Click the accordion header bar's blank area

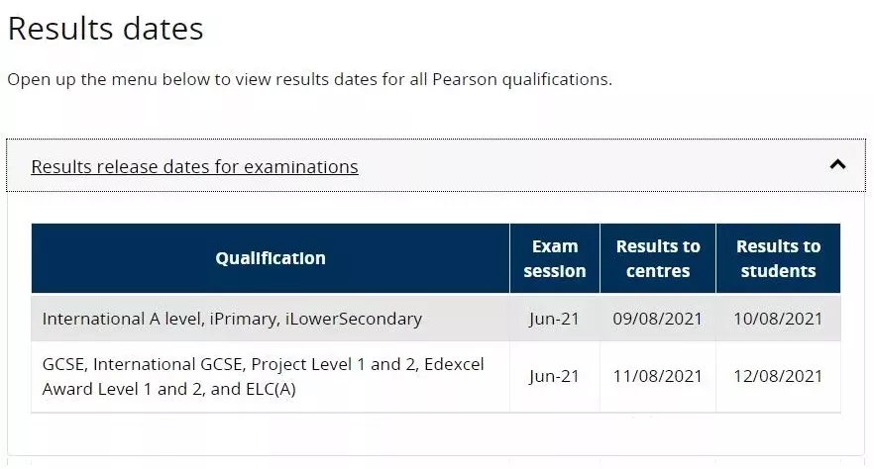click(591, 166)
